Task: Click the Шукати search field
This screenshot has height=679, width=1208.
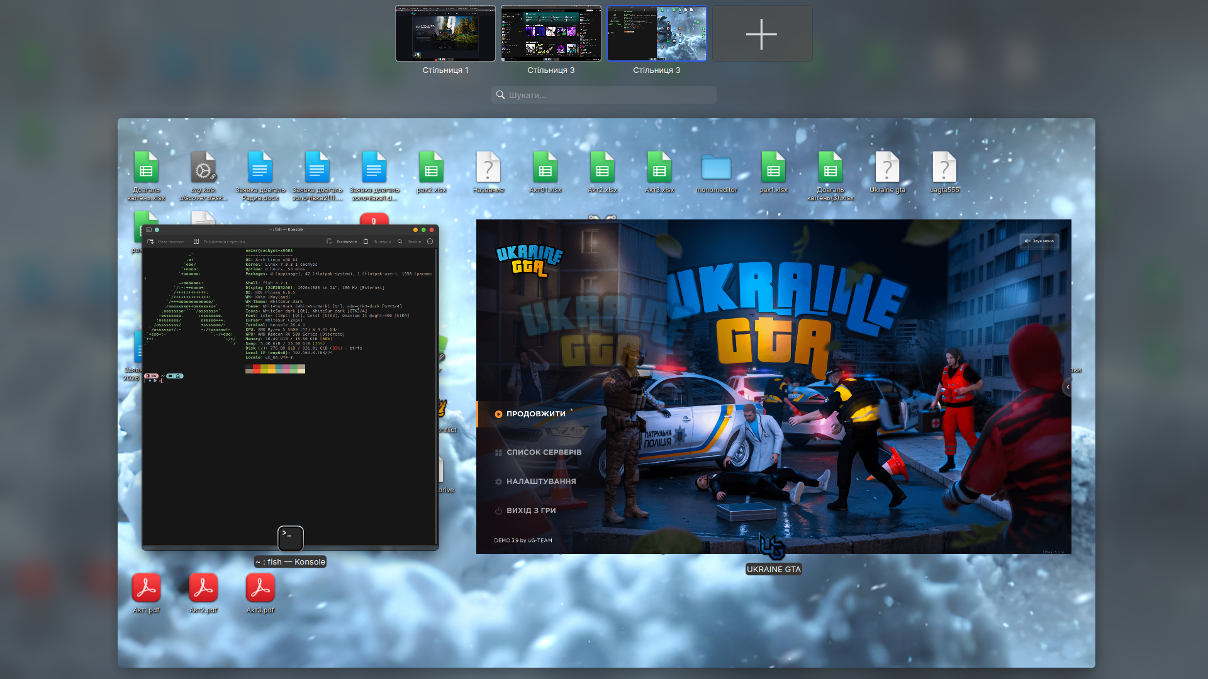Action: (604, 95)
